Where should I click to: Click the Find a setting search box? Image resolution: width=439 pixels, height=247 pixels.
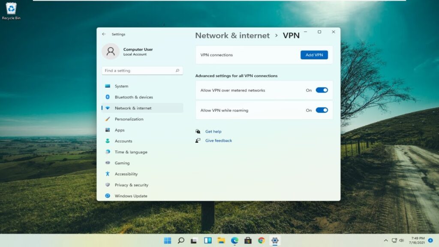point(137,71)
